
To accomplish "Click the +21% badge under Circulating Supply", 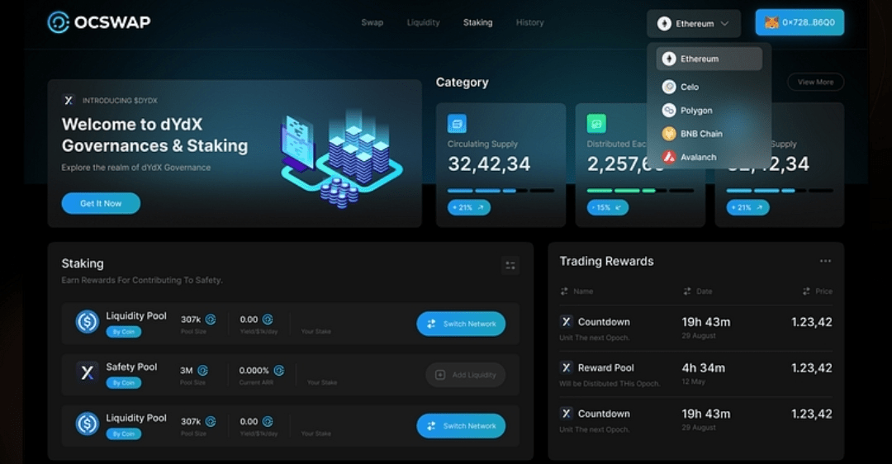I will (x=469, y=207).
